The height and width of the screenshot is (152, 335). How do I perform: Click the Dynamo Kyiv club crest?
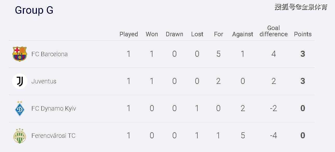click(x=20, y=108)
